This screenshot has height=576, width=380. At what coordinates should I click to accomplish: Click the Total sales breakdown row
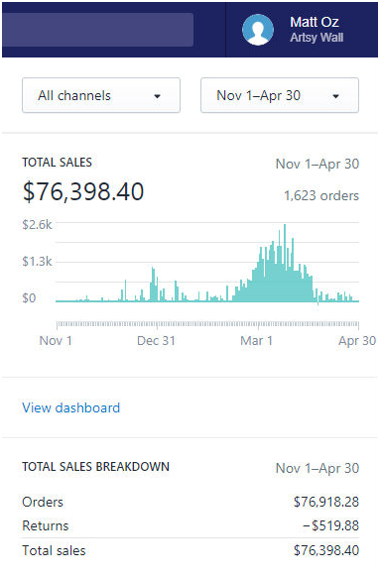click(x=190, y=550)
